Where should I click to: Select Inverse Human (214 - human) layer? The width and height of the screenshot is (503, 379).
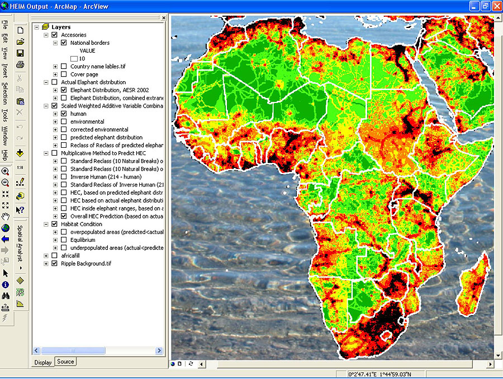point(106,177)
